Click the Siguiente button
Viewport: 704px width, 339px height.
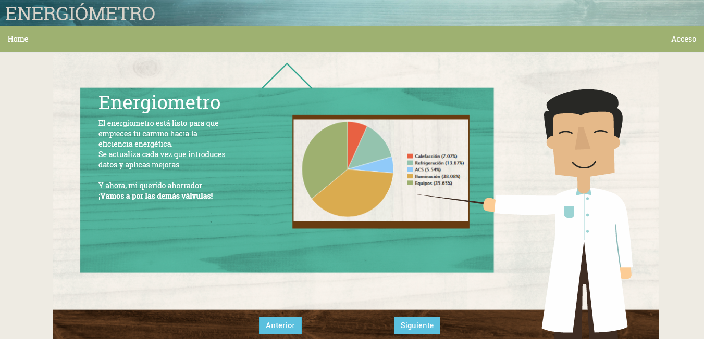point(417,325)
